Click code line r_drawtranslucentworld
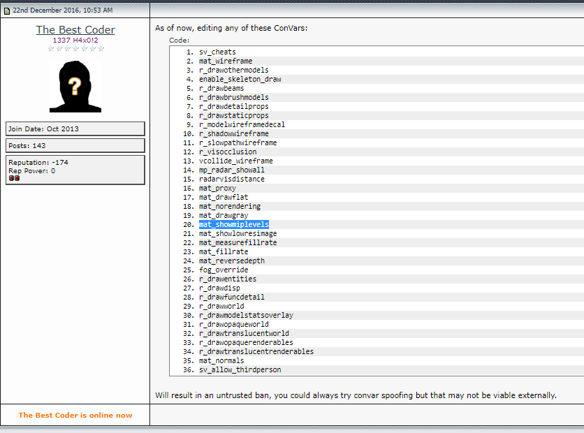Viewport: 584px width, 433px height. (244, 334)
